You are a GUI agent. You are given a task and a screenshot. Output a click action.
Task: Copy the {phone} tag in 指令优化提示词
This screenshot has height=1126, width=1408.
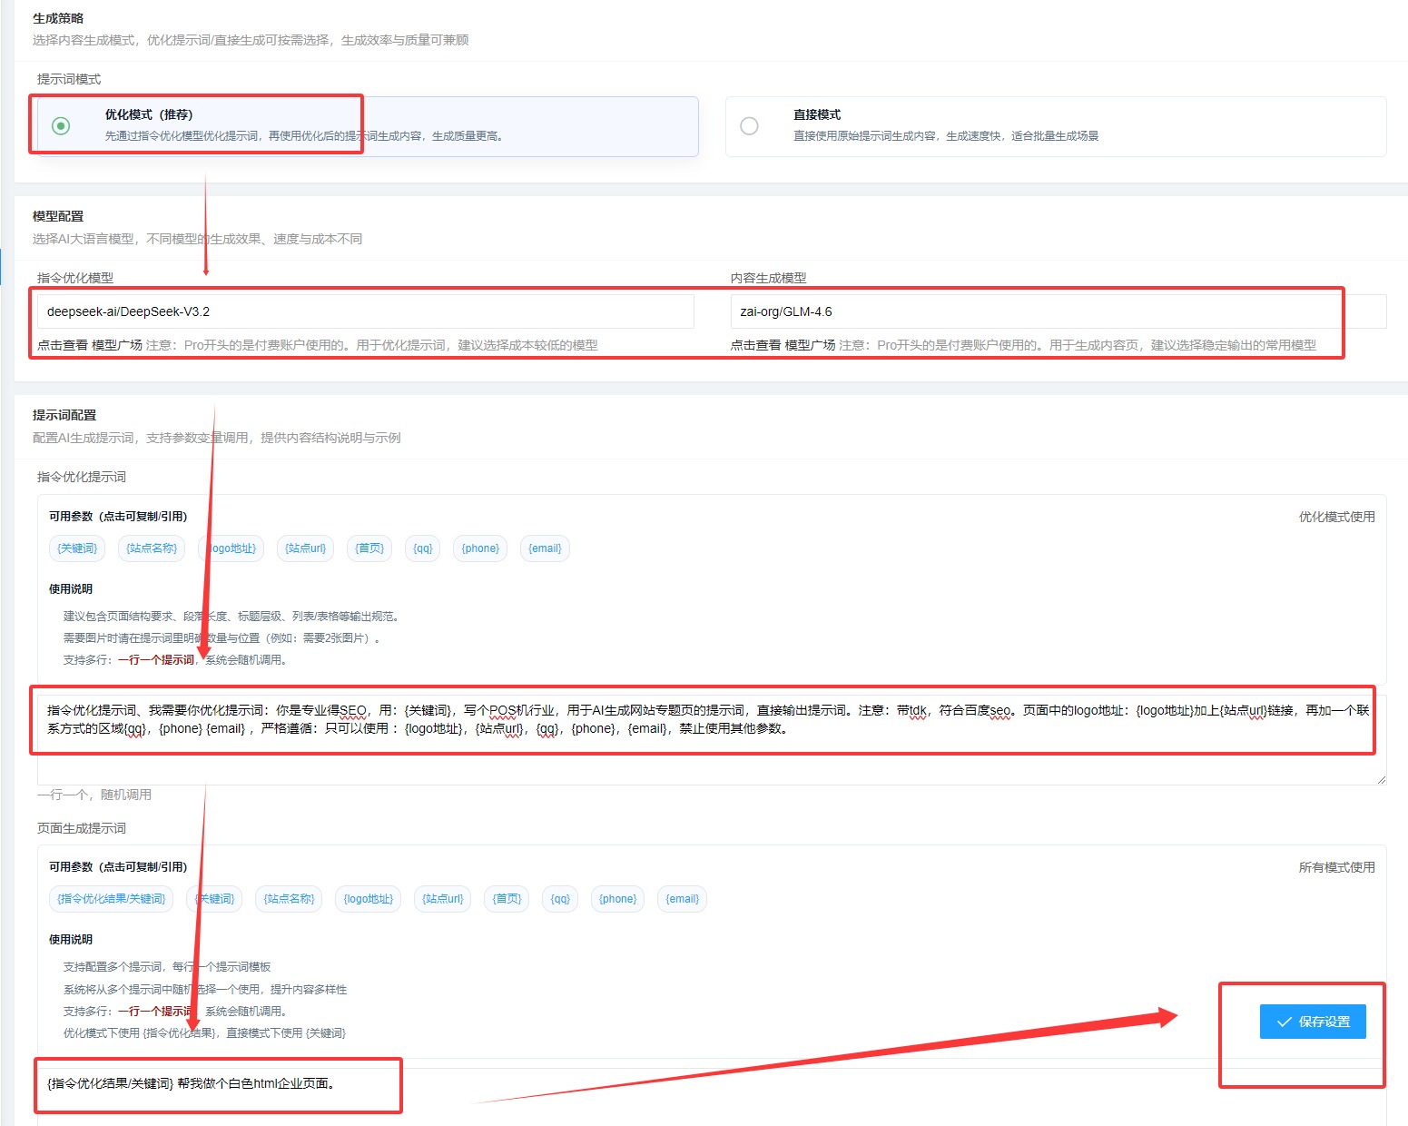(480, 548)
